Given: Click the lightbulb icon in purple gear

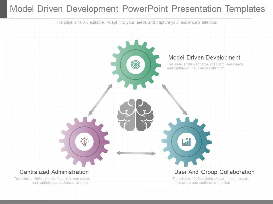Looking at the screenshot, I should (x=84, y=142).
